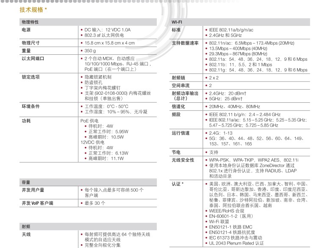This screenshot has height=248, width=325.
Task: Click the 并发 VoIP 客户端 row label
Action: [38, 203]
